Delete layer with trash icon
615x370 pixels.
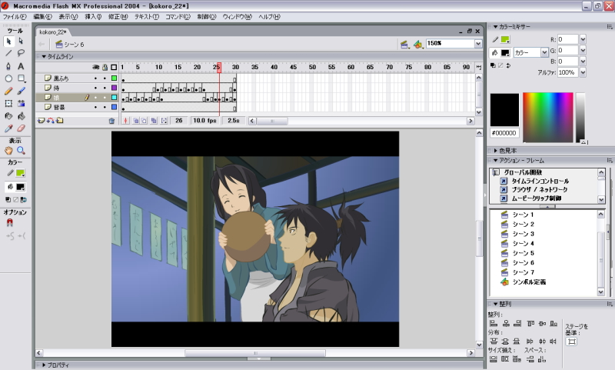(111, 121)
